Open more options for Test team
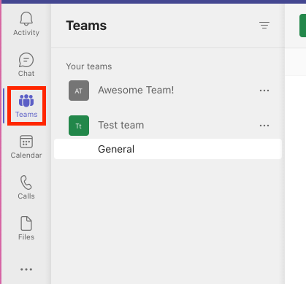This screenshot has width=306, height=284. 264,126
